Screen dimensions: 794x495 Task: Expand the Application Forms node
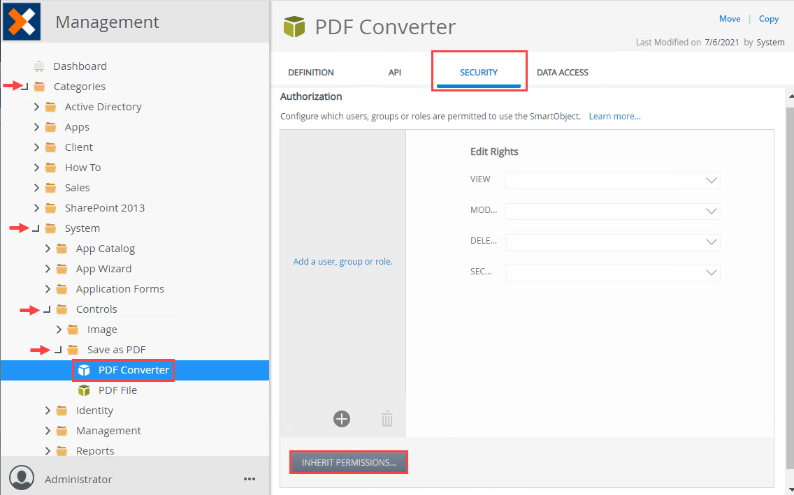click(x=47, y=289)
